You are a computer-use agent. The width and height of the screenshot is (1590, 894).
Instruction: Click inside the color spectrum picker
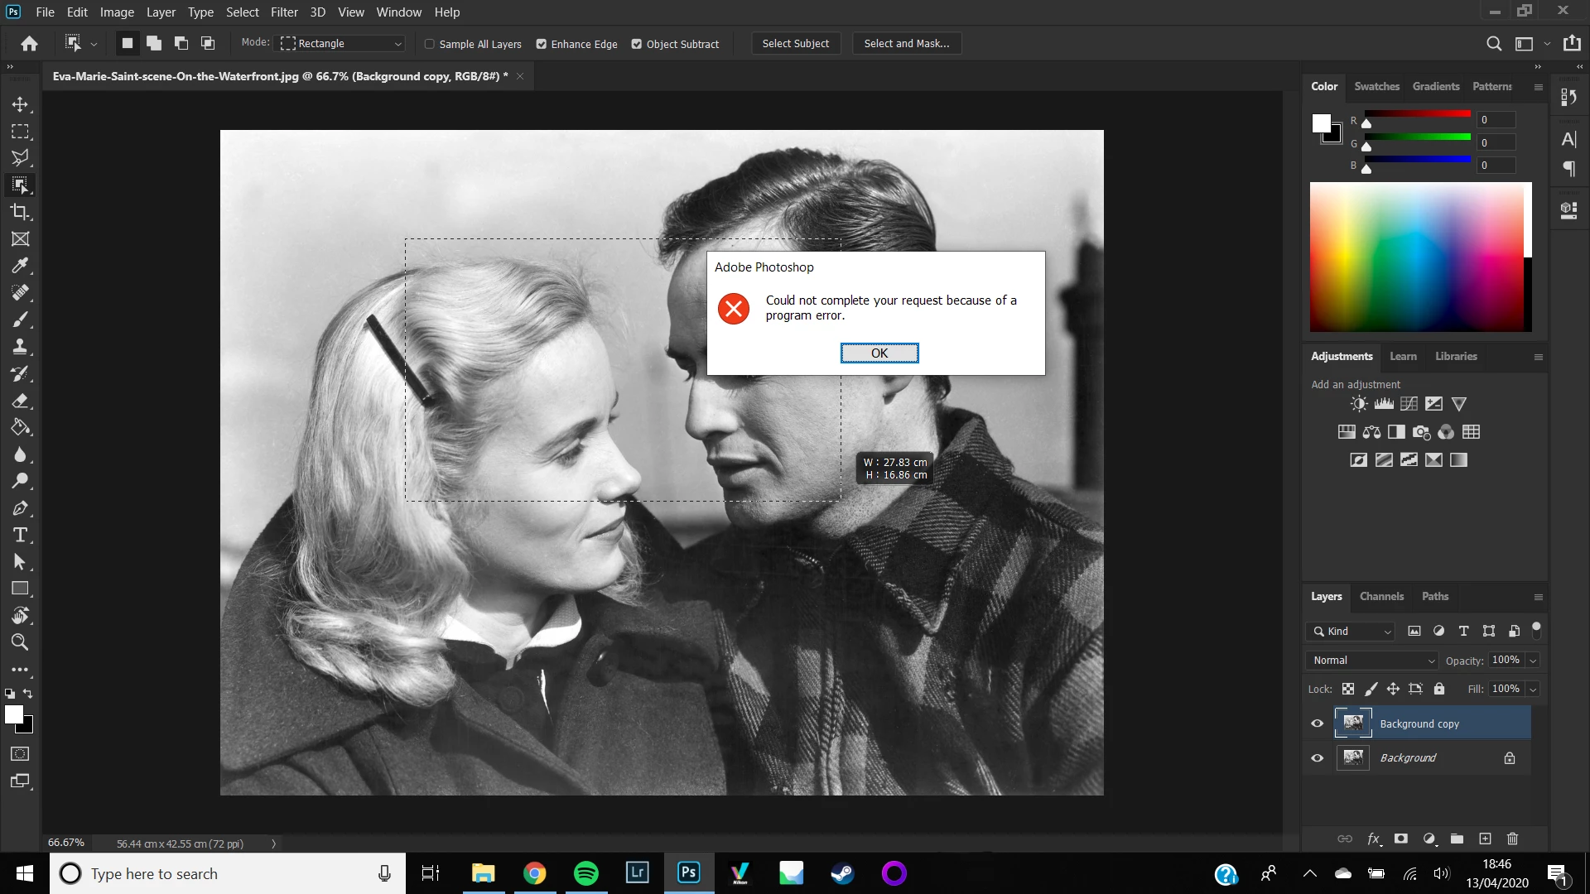(1416, 257)
